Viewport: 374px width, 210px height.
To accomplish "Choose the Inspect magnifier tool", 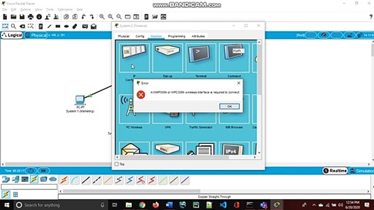I will (14, 26).
